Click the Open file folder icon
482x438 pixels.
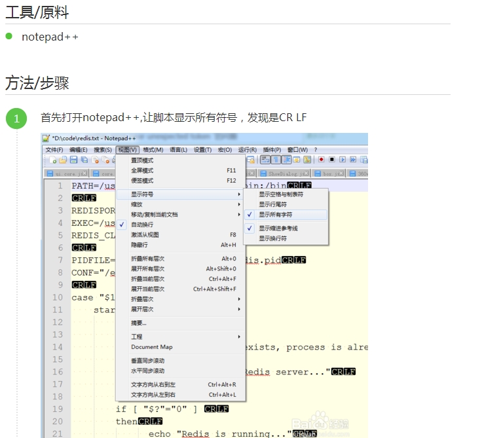63,160
